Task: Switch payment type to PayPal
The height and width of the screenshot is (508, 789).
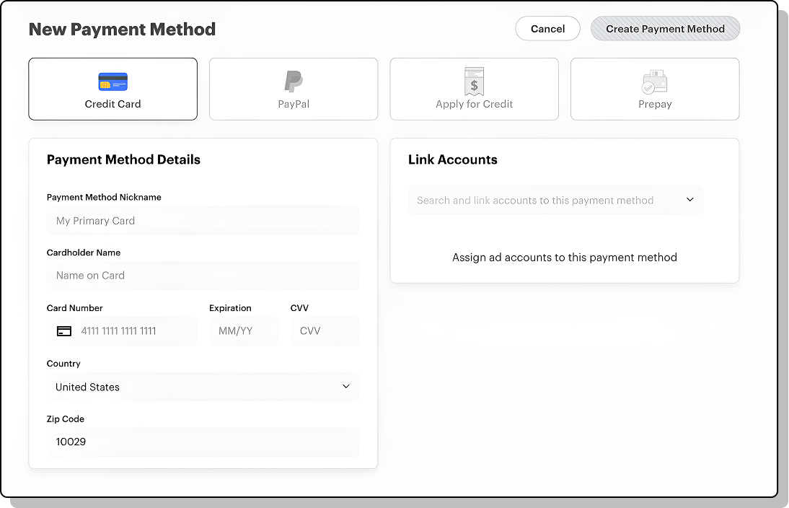Action: click(x=293, y=89)
